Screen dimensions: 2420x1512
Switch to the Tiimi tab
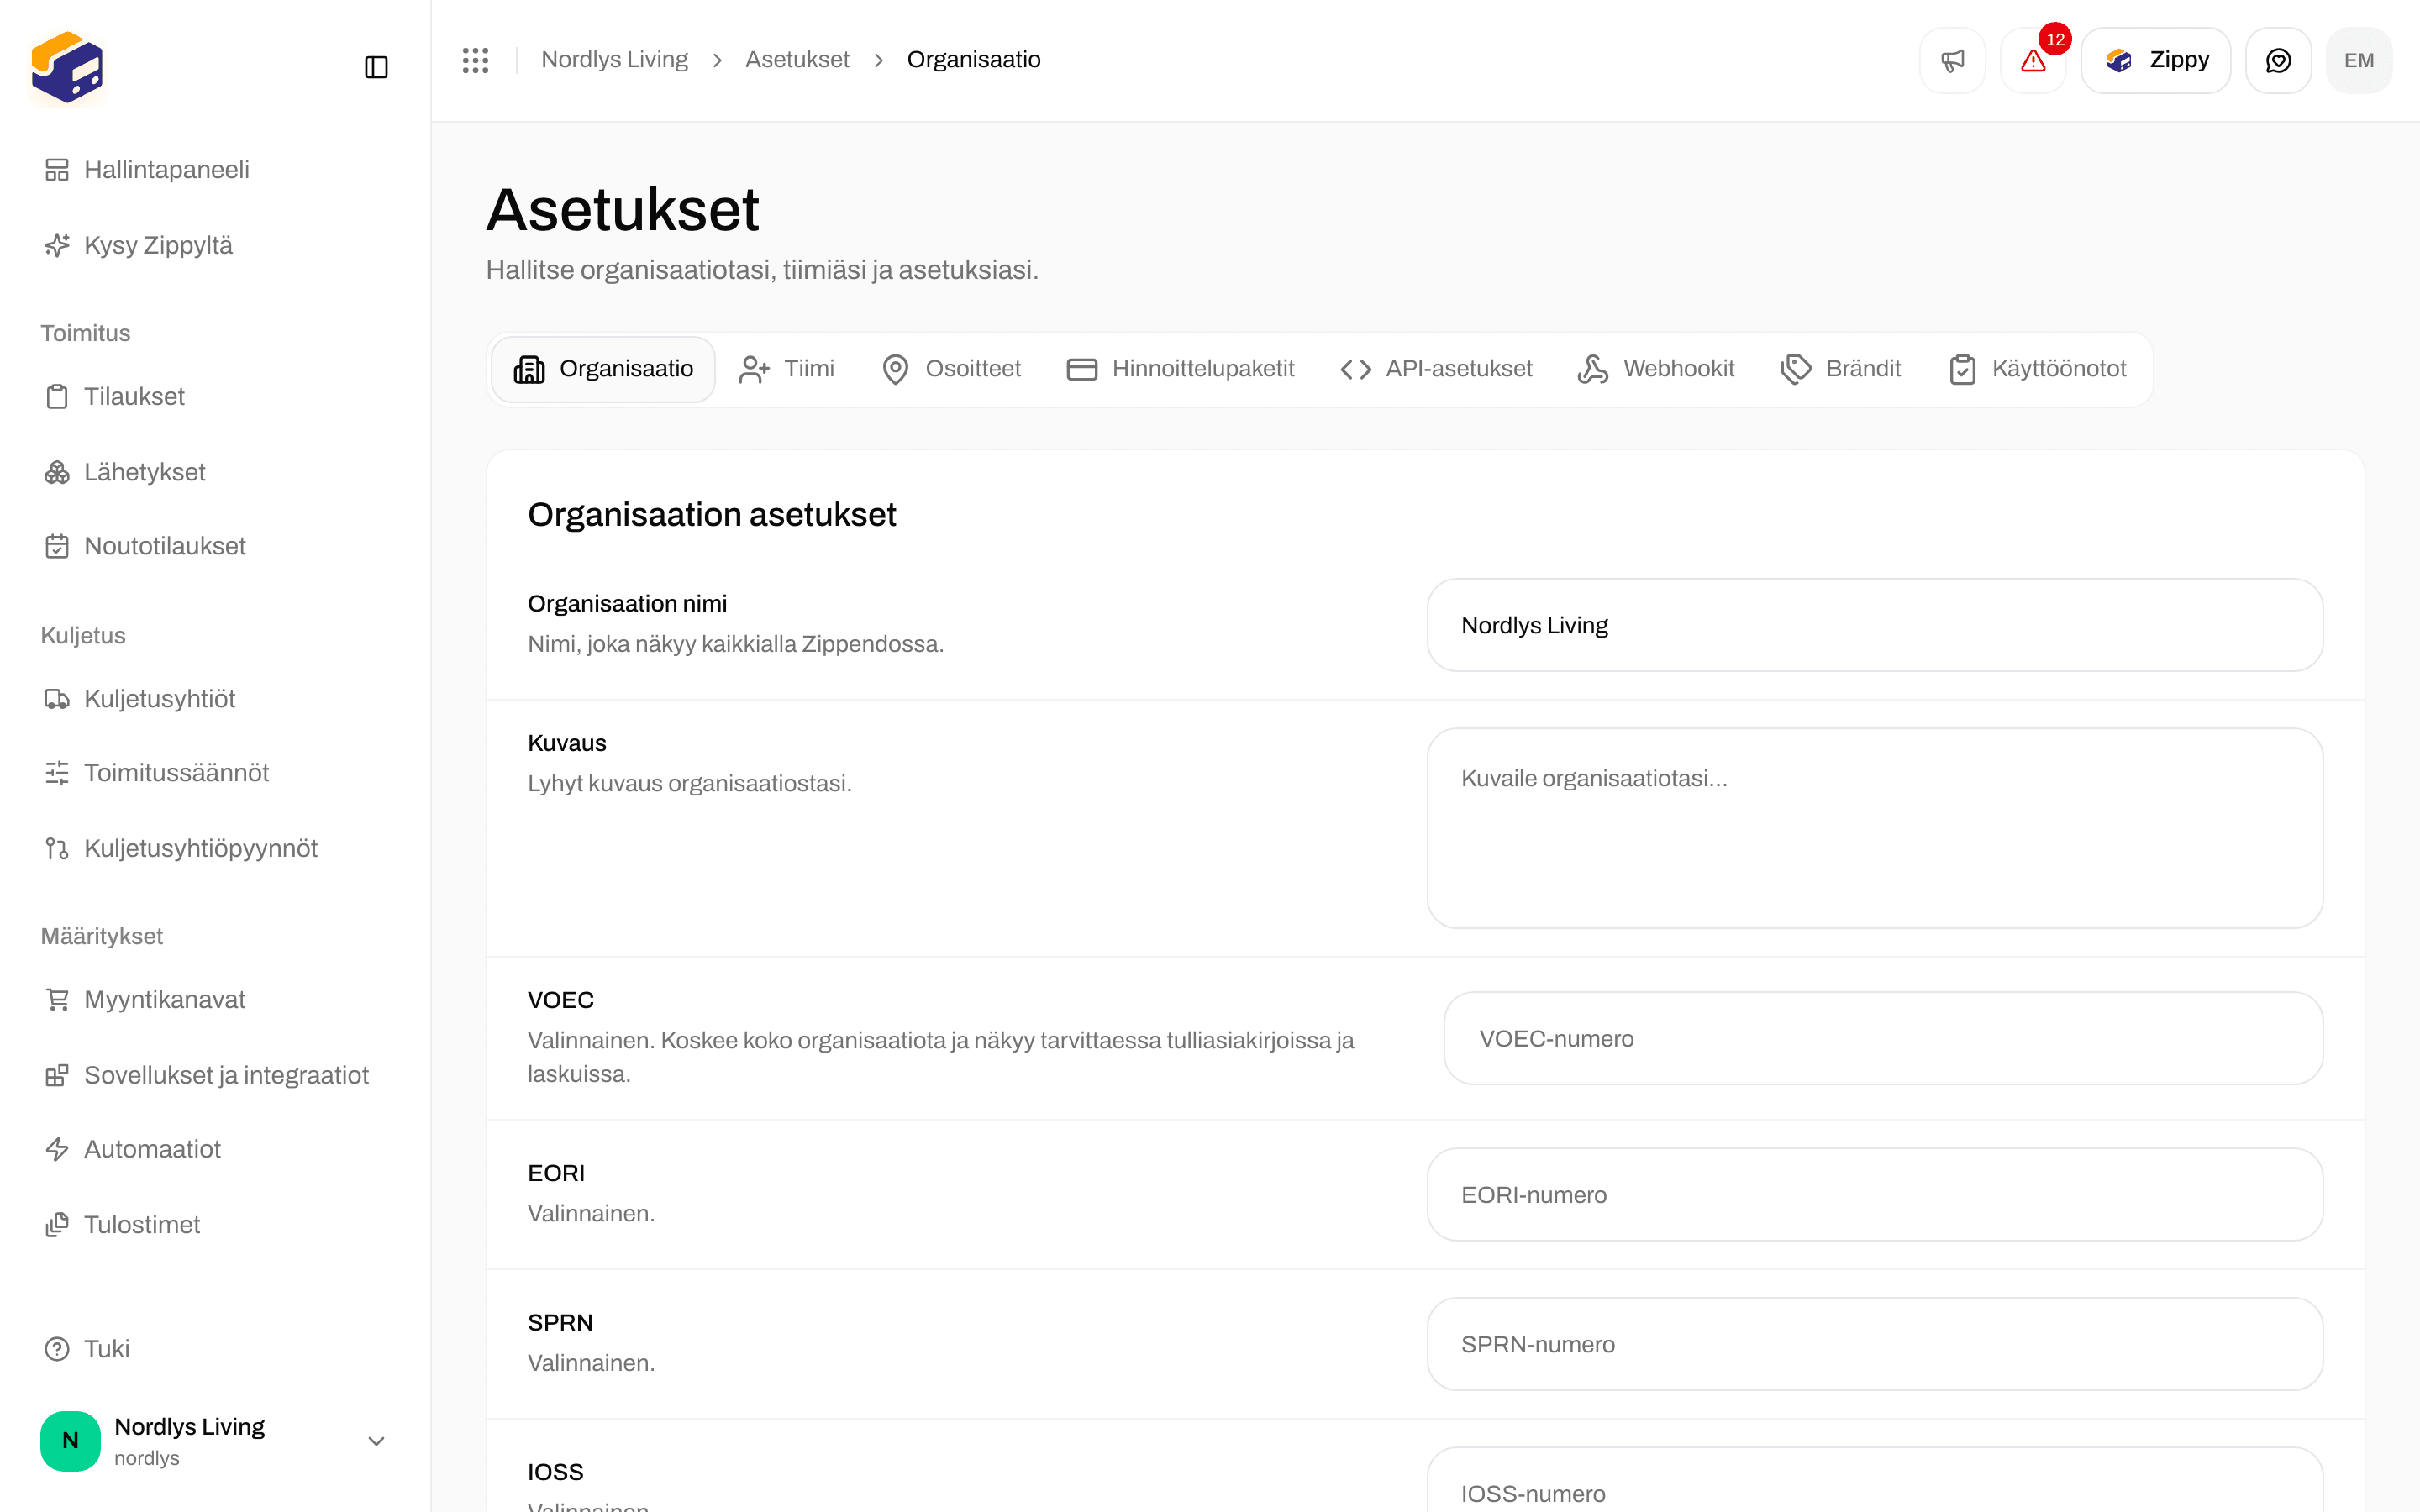[x=786, y=369]
